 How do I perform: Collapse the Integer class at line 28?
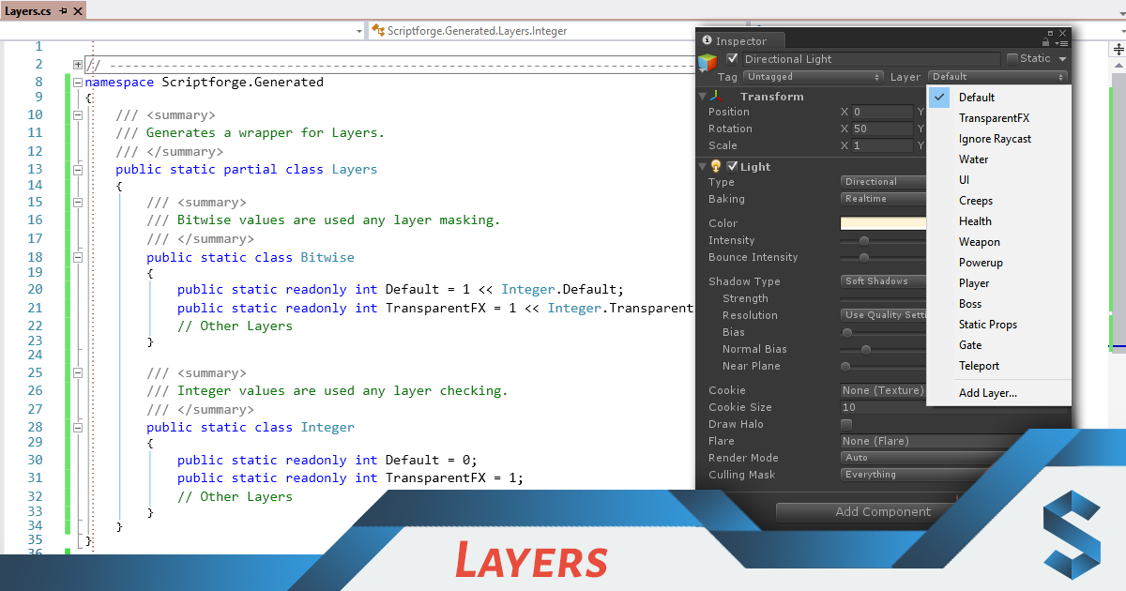(x=78, y=427)
